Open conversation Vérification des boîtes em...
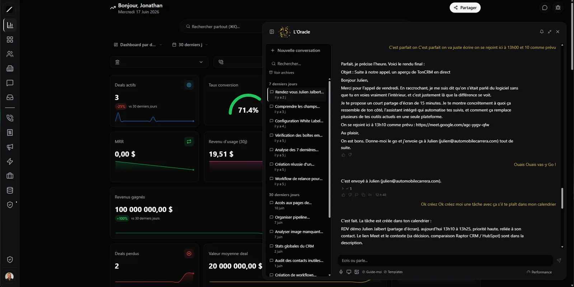Image resolution: width=574 pixels, height=287 pixels. coord(297,138)
